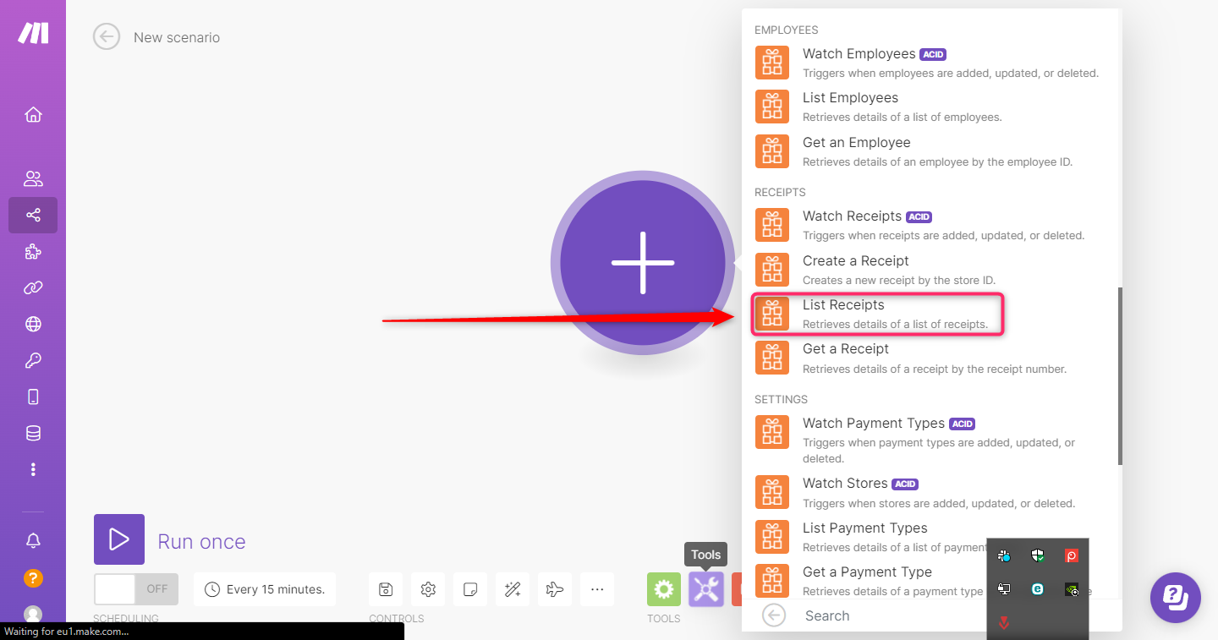Open the 'Every 15 minutes' schedule options
The height and width of the screenshot is (640, 1218).
point(265,588)
